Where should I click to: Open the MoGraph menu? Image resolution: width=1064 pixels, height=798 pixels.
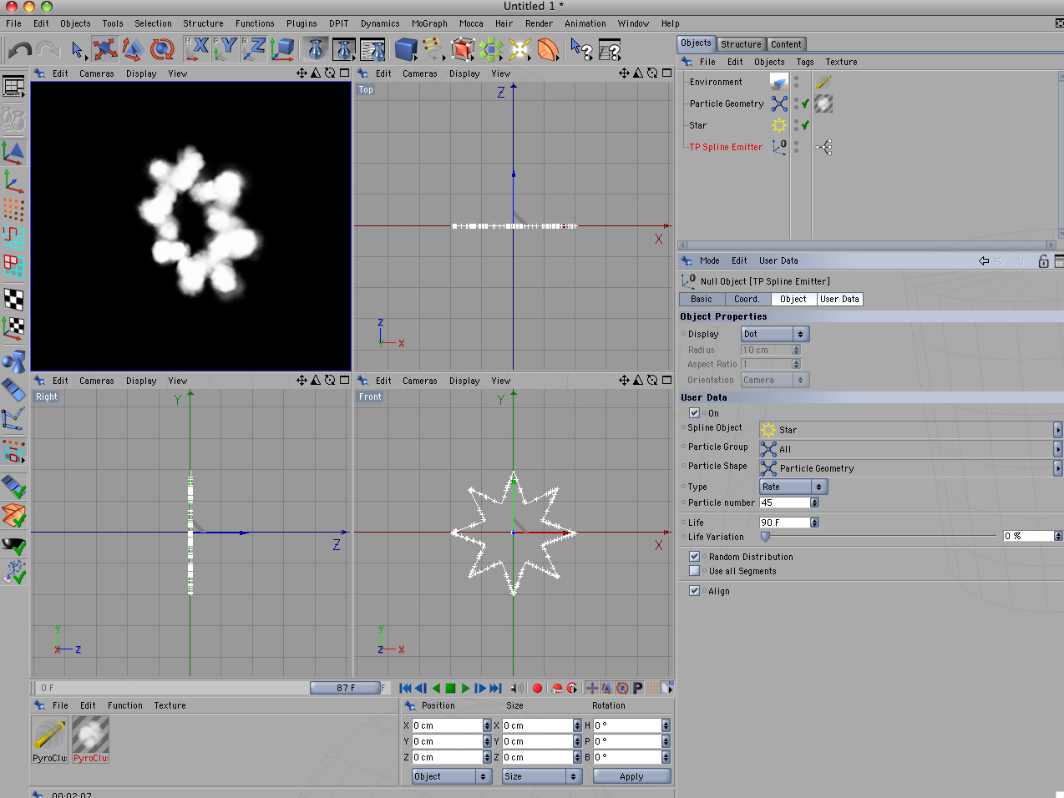[x=429, y=23]
